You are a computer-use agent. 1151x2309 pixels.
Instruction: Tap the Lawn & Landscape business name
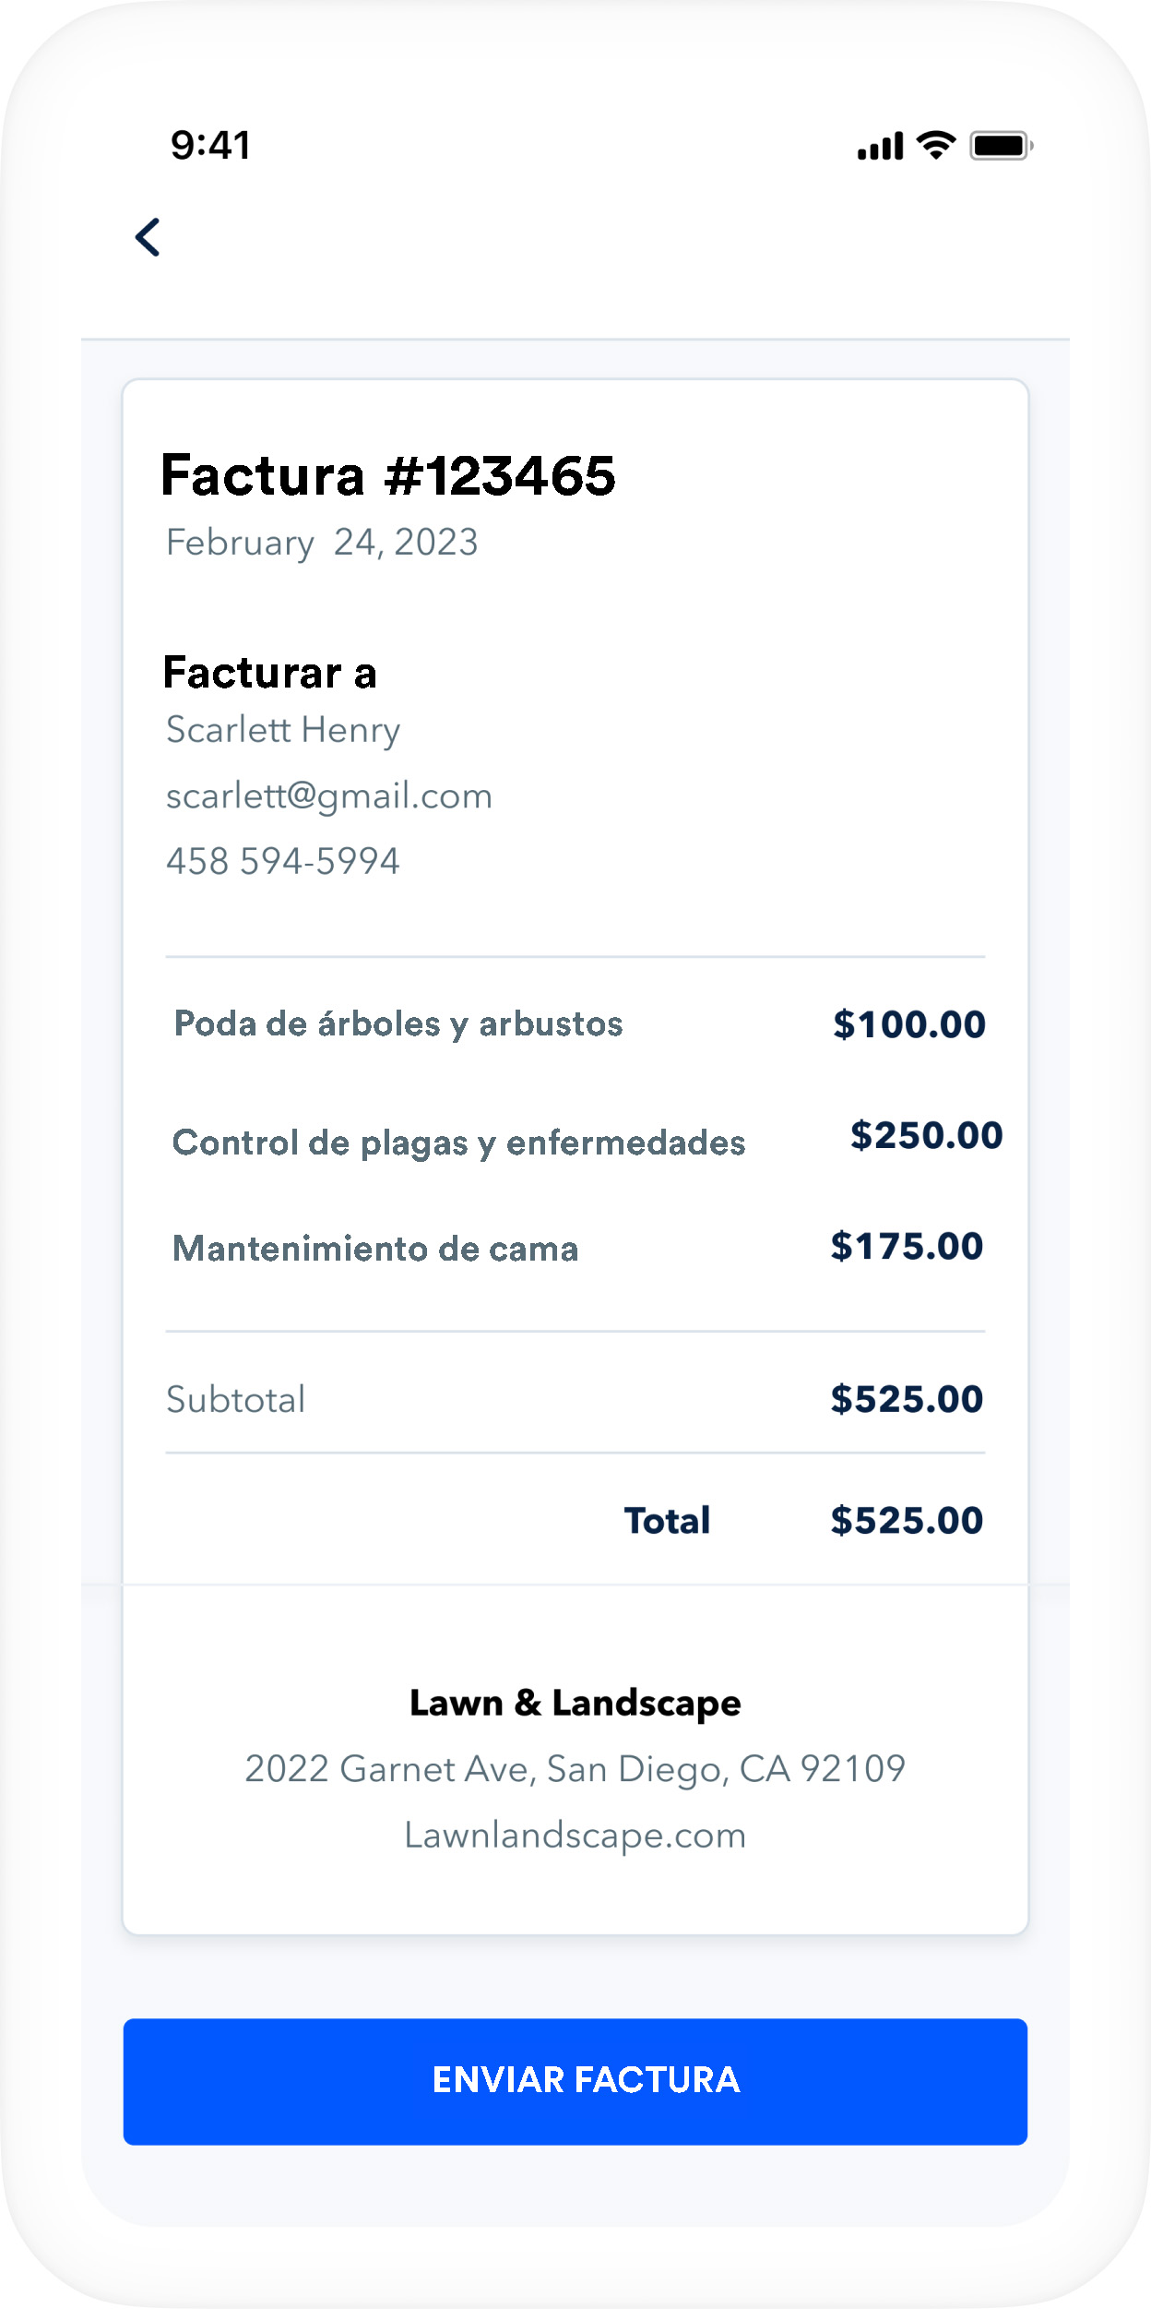pos(575,1703)
